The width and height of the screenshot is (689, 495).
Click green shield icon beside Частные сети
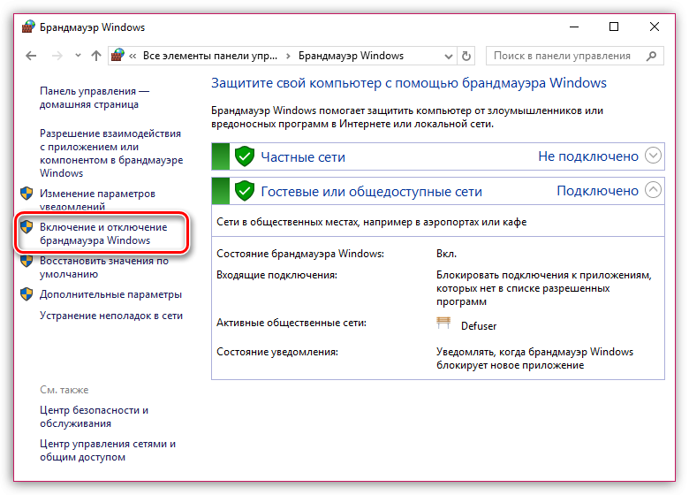click(x=245, y=156)
